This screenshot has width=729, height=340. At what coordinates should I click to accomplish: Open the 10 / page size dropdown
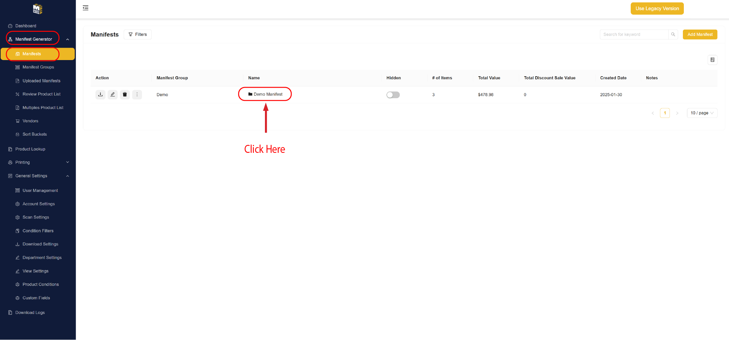pyautogui.click(x=702, y=113)
